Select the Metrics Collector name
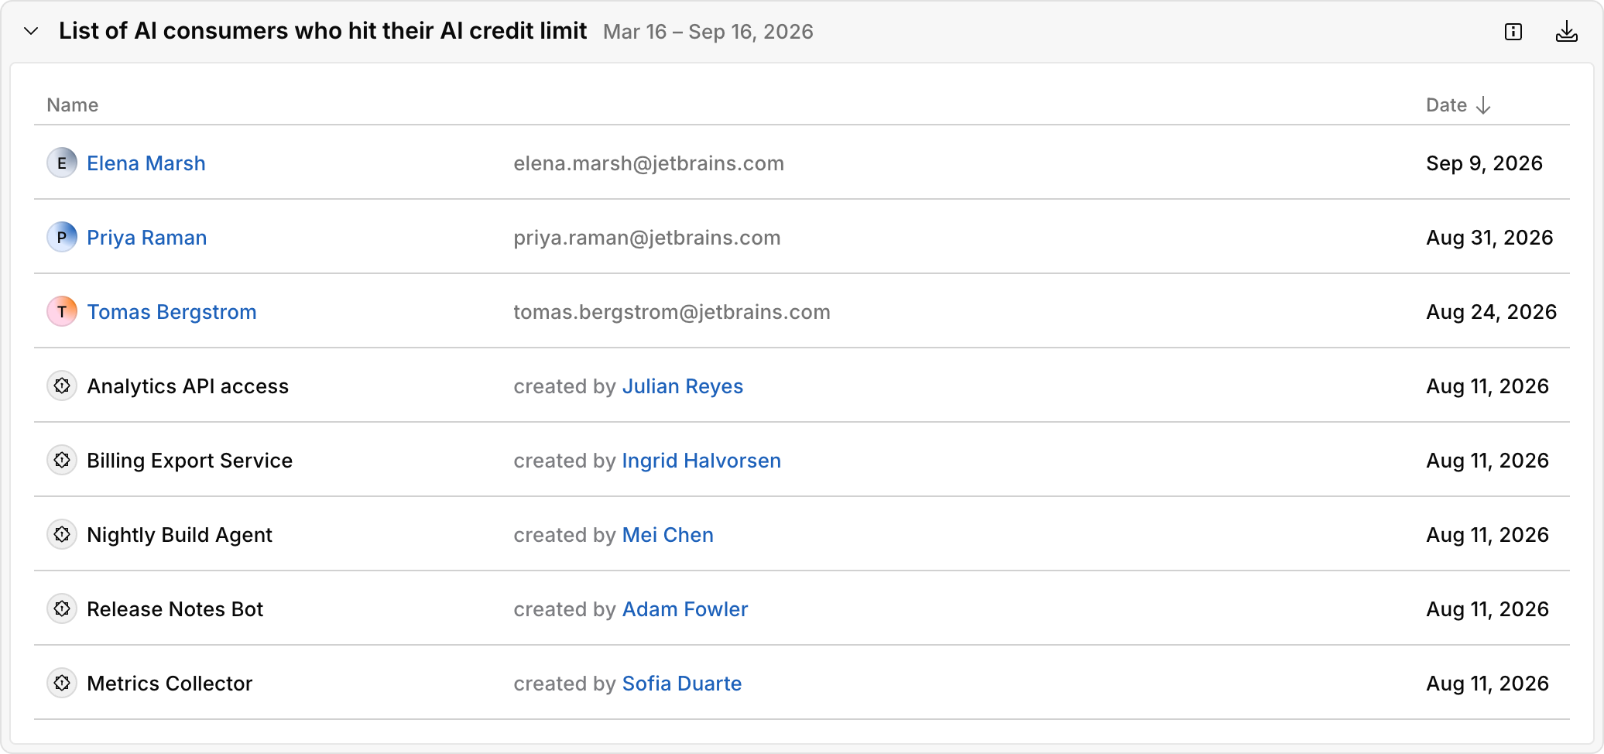Viewport: 1604px width, 754px height. point(170,684)
